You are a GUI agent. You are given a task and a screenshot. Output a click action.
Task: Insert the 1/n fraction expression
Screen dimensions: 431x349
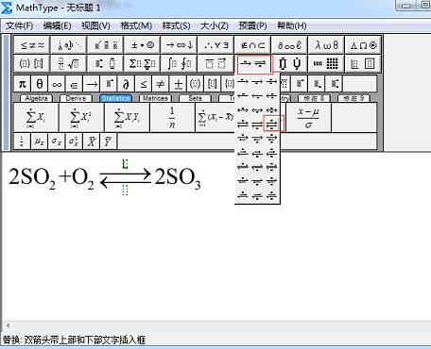[172, 117]
